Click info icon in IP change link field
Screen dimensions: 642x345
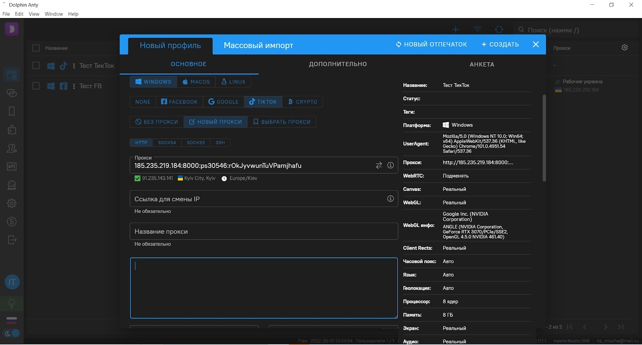(x=390, y=199)
